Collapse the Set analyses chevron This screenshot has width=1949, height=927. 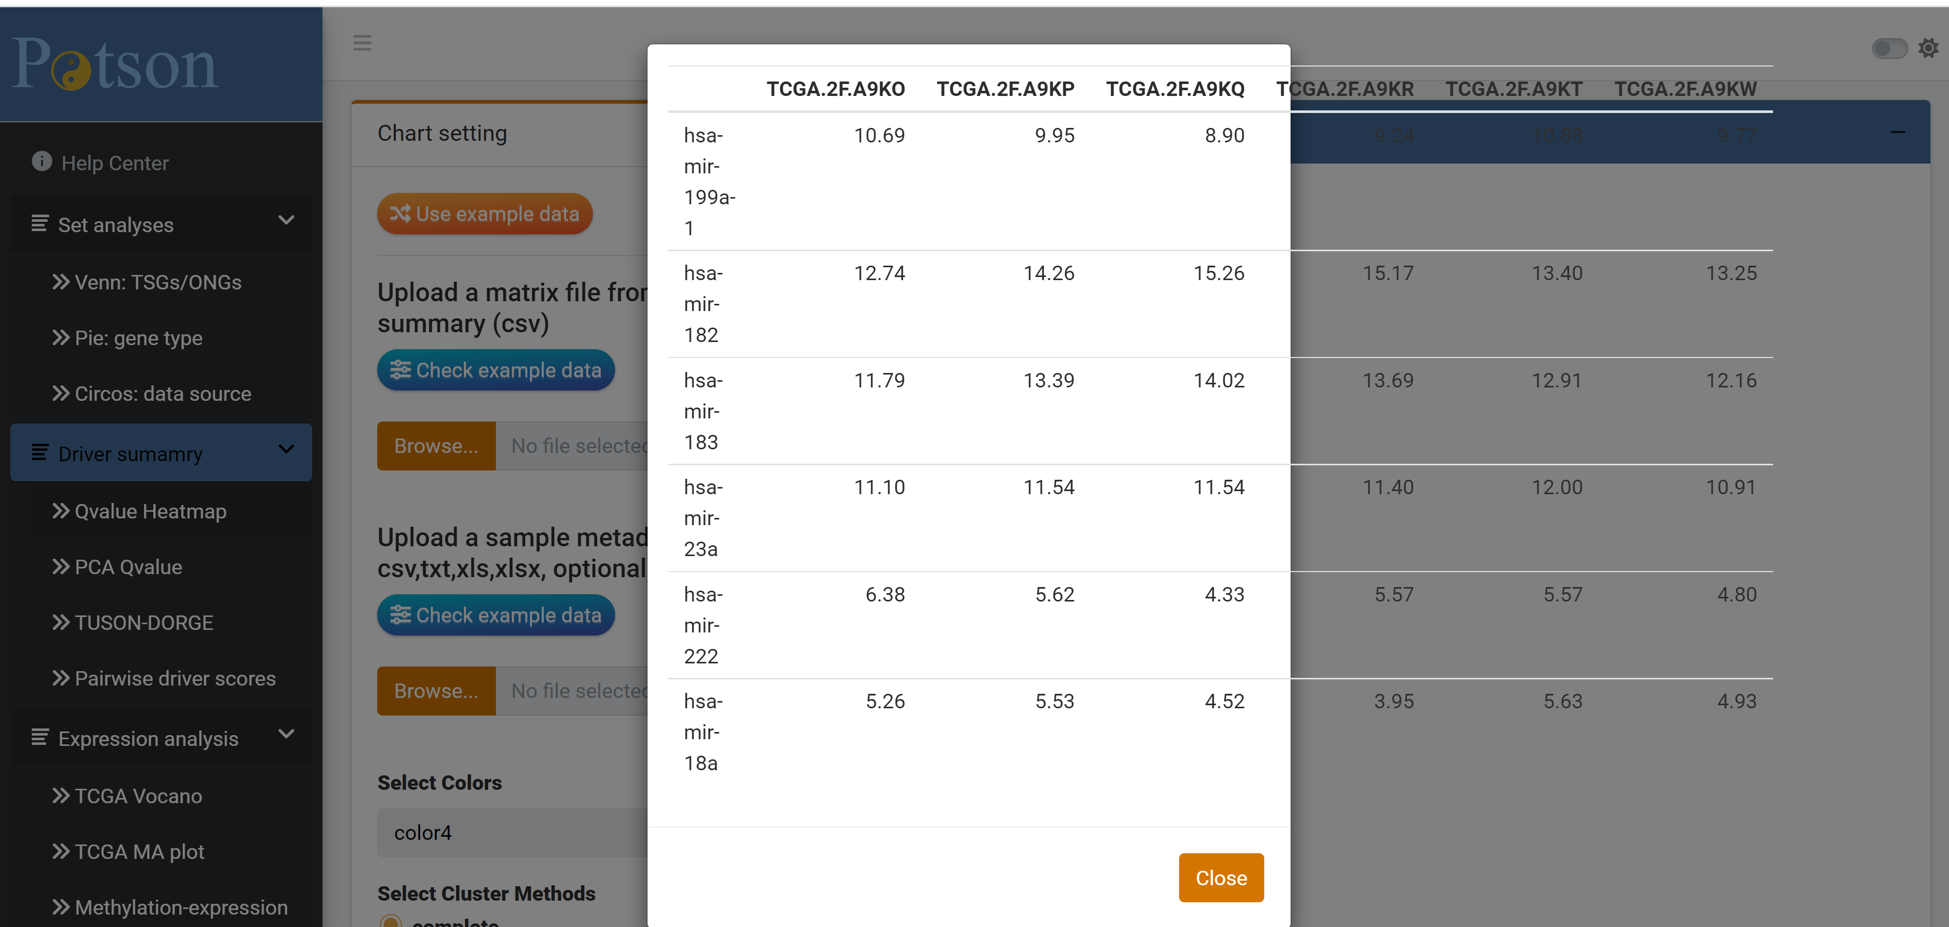[286, 221]
